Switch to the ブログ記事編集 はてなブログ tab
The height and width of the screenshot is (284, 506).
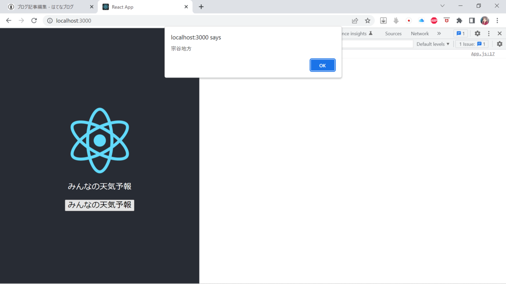(45, 7)
